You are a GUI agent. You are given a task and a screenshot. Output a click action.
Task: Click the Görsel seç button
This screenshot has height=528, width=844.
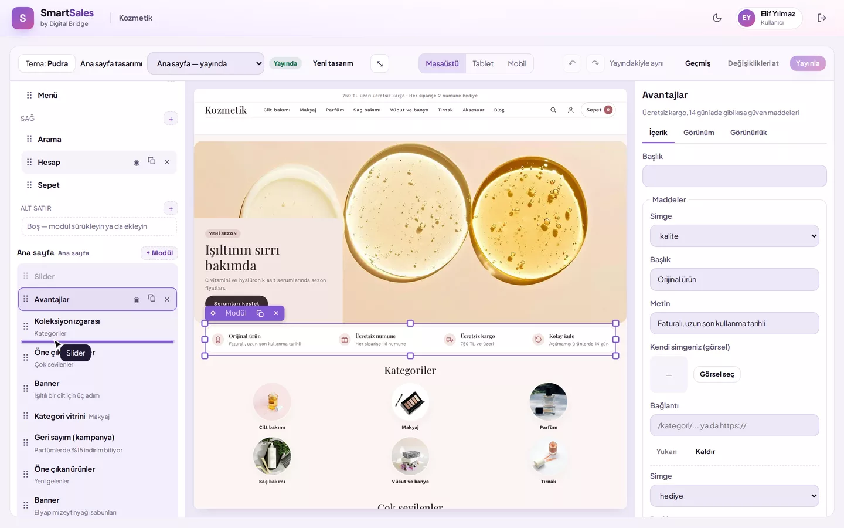[717, 374]
